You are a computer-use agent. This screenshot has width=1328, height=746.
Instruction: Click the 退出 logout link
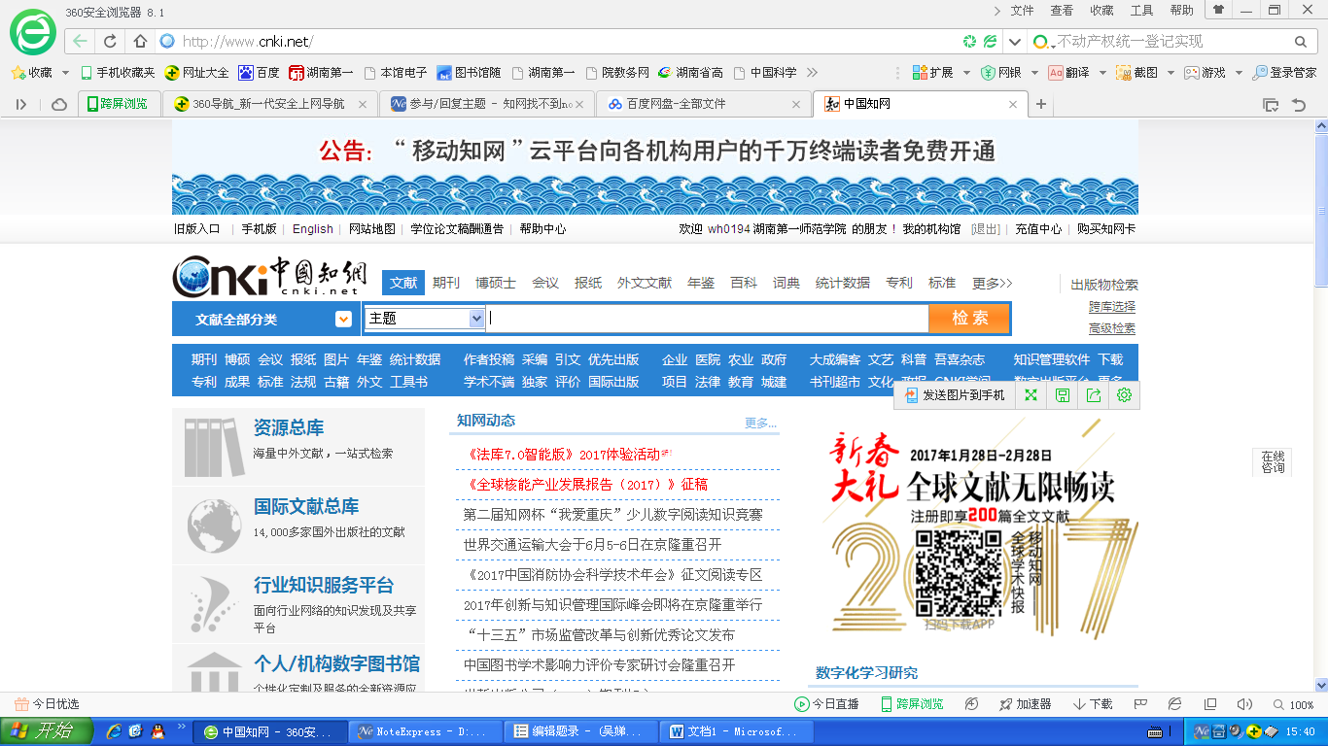pyautogui.click(x=986, y=229)
